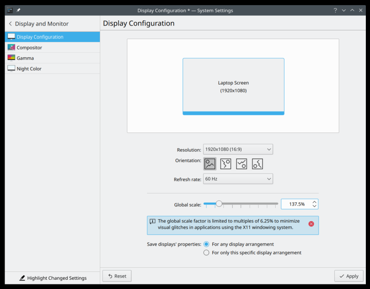Viewport: 370px width, 289px height.
Task: Switch to Night Color settings
Action: tap(29, 69)
